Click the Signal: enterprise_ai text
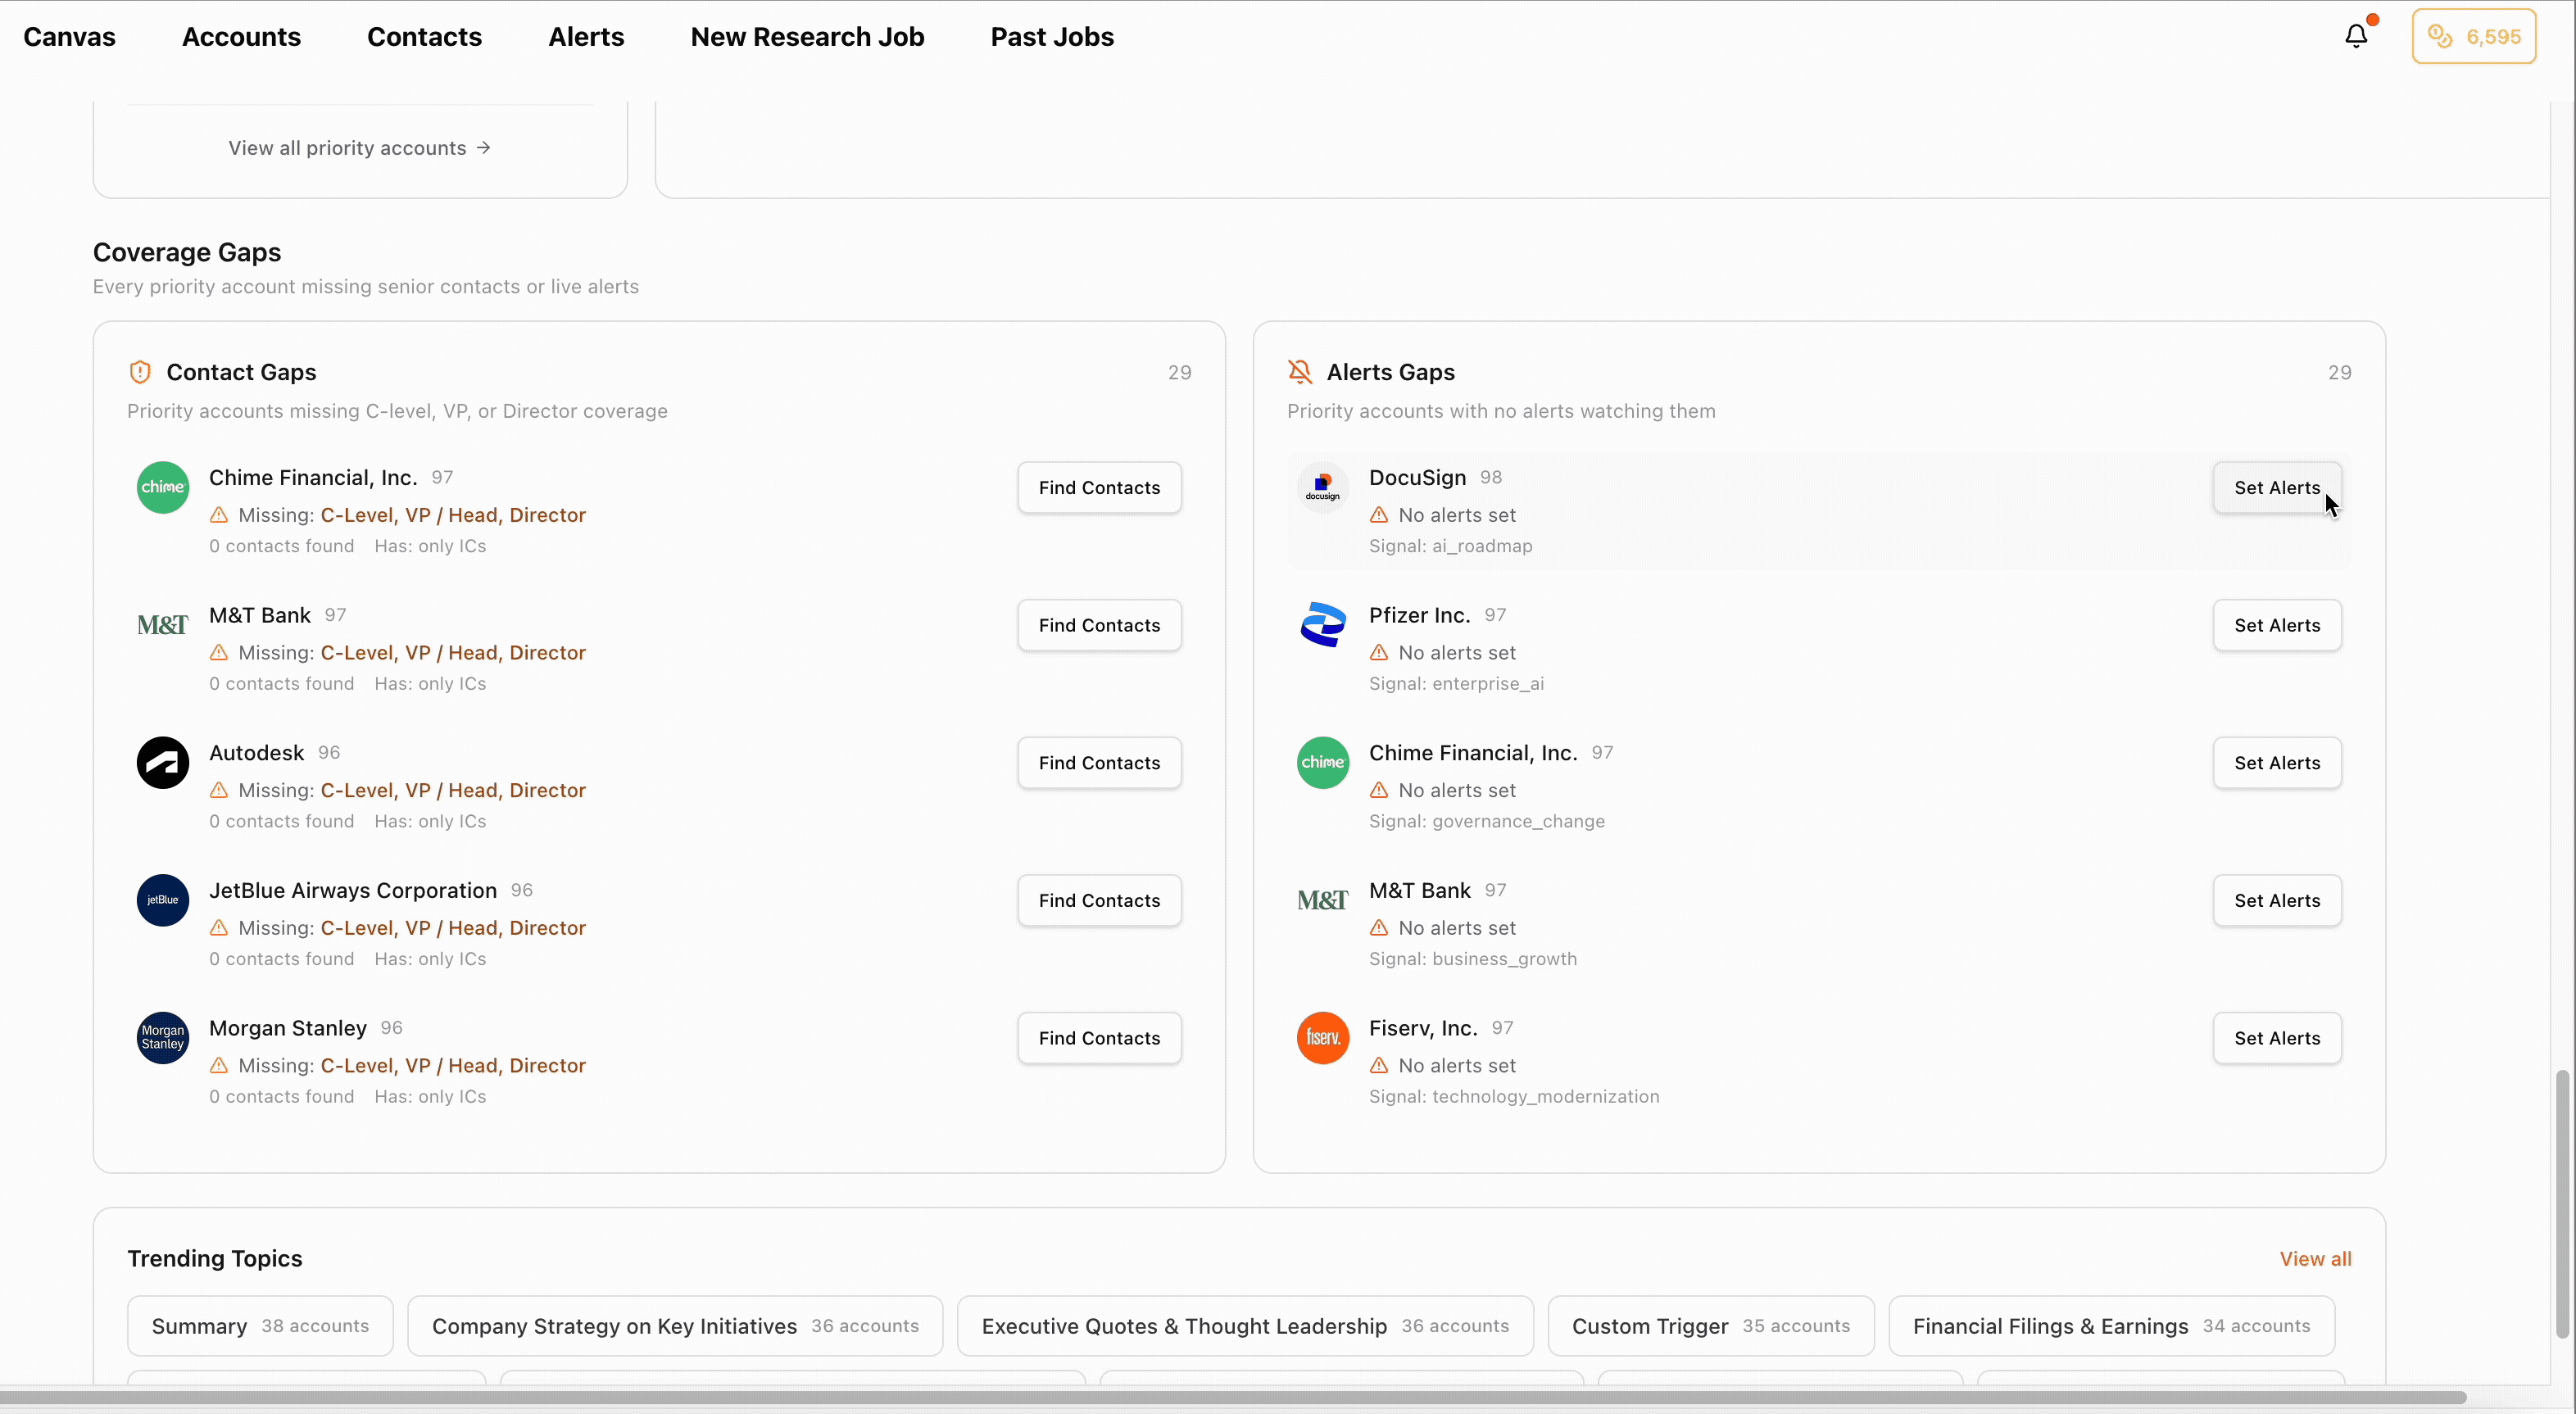The height and width of the screenshot is (1414, 2576). click(x=1456, y=684)
